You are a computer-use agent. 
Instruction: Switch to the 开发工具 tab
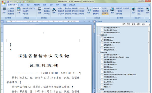72,5
